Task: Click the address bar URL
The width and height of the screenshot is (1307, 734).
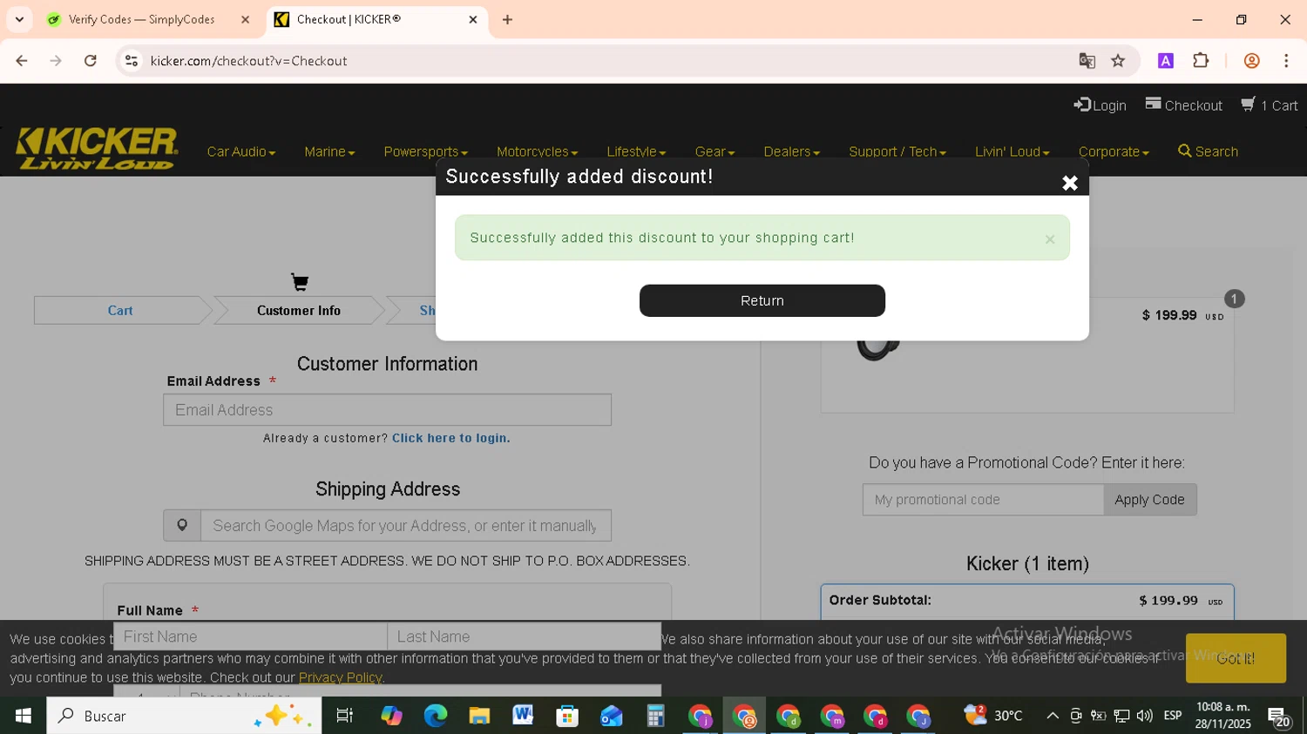Action: (248, 61)
